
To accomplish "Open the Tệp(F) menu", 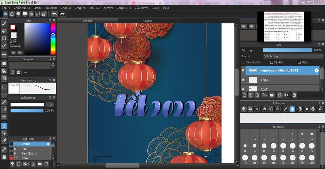I will point(6,8).
